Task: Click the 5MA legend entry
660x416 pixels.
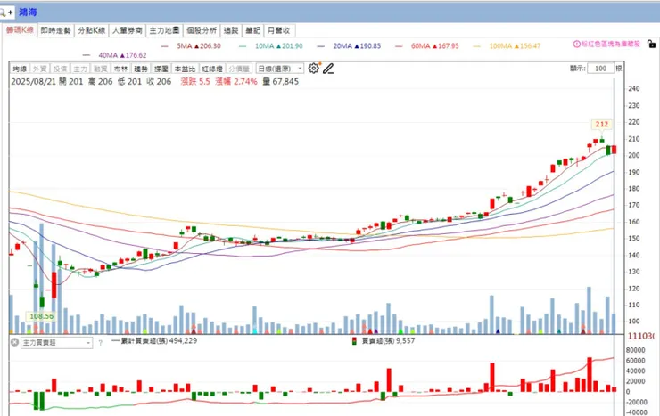Action: click(x=192, y=45)
